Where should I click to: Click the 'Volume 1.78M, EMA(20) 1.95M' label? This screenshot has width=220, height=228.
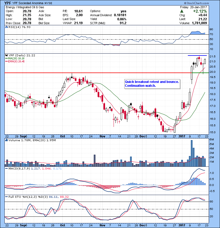point(32,140)
